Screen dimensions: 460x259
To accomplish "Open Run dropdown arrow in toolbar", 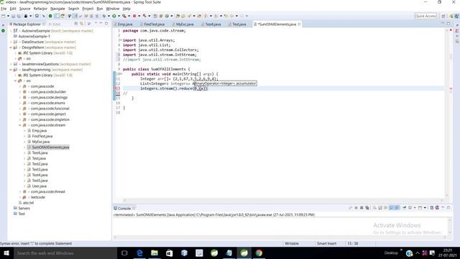I will (x=119, y=16).
